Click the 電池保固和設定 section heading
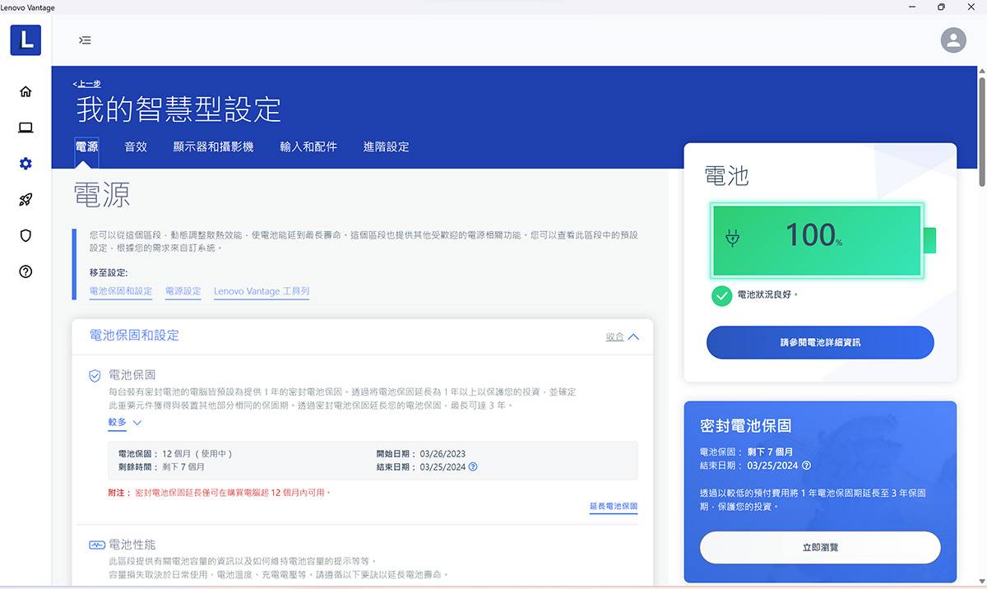 tap(134, 336)
